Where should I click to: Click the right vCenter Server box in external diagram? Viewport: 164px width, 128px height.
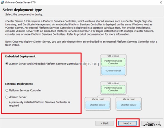(x=128, y=105)
